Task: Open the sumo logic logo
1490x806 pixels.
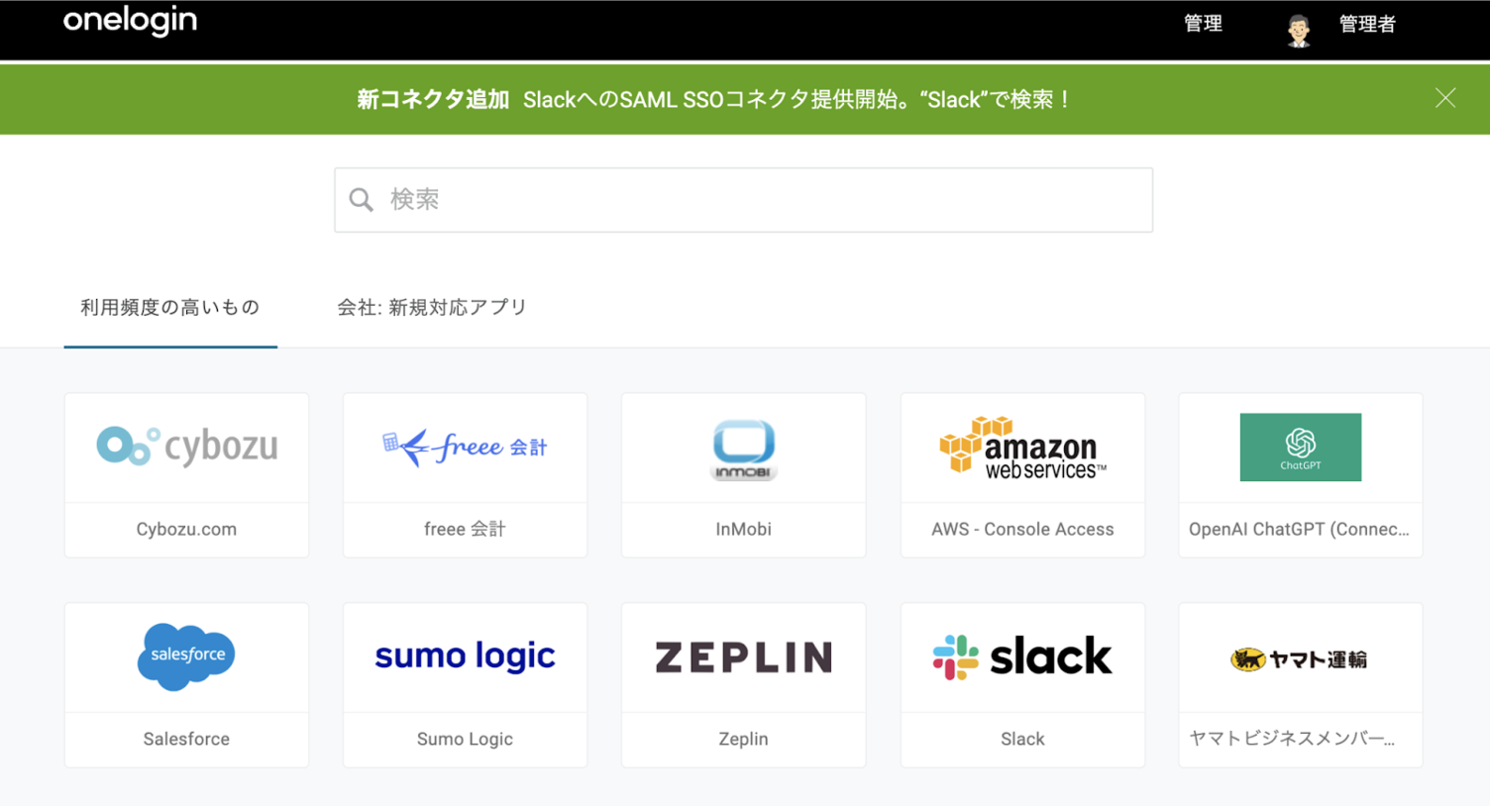Action: pos(465,656)
